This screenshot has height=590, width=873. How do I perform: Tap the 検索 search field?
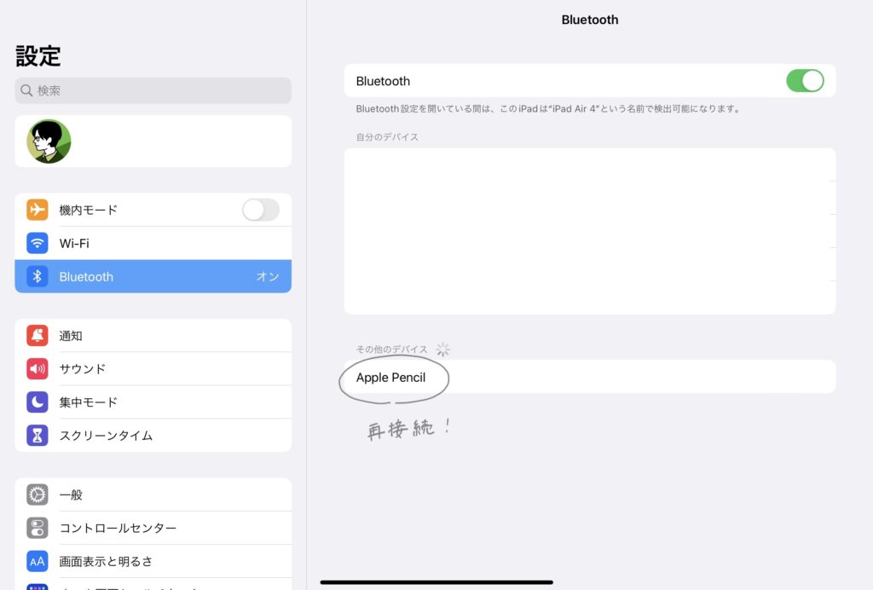(153, 90)
